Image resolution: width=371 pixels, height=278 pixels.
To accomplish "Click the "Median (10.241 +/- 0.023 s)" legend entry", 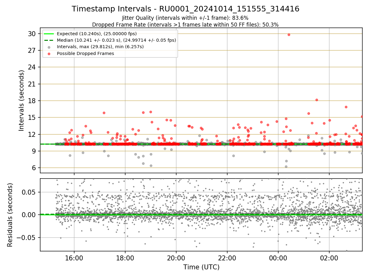I will (117, 40).
